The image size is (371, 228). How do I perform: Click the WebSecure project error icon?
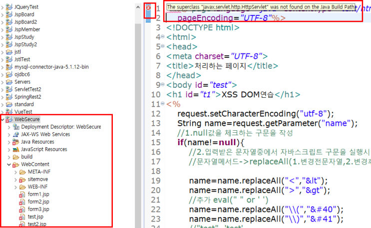coord(9,119)
